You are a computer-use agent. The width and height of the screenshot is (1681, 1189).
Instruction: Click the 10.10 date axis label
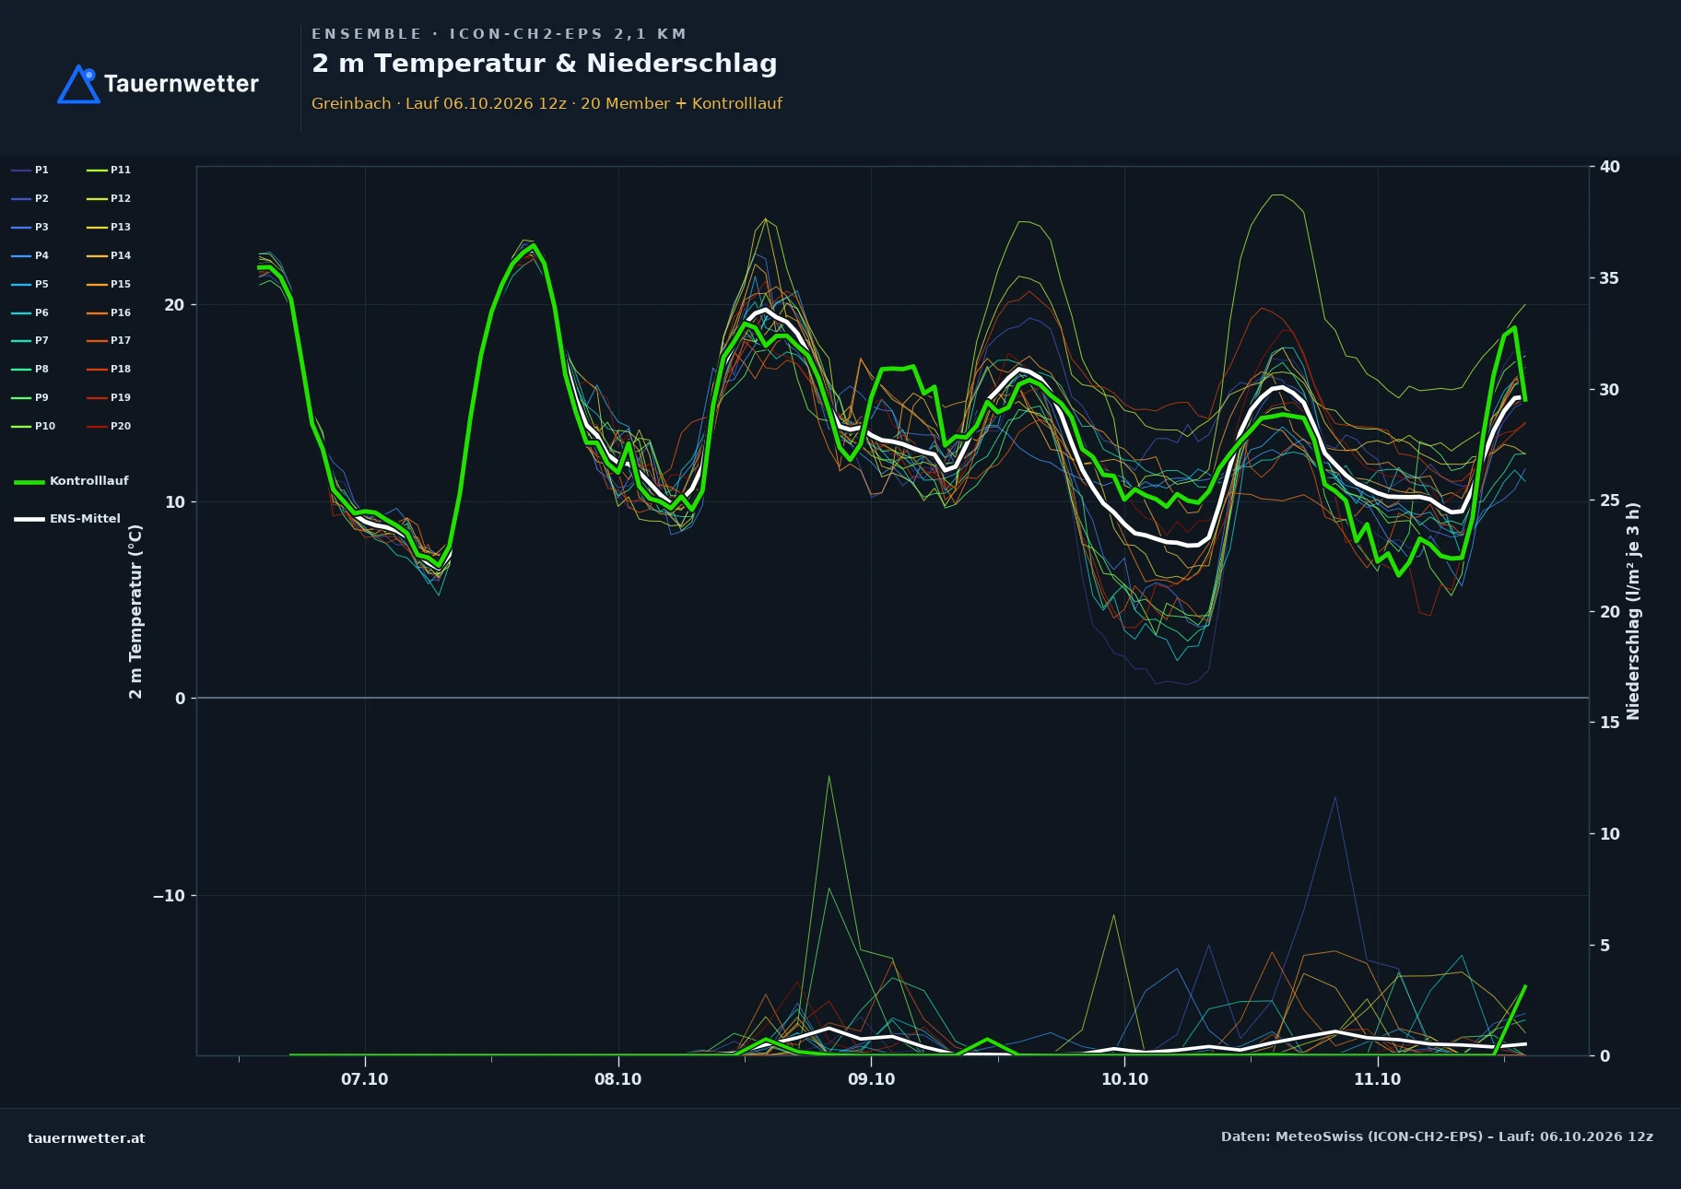point(1124,1079)
